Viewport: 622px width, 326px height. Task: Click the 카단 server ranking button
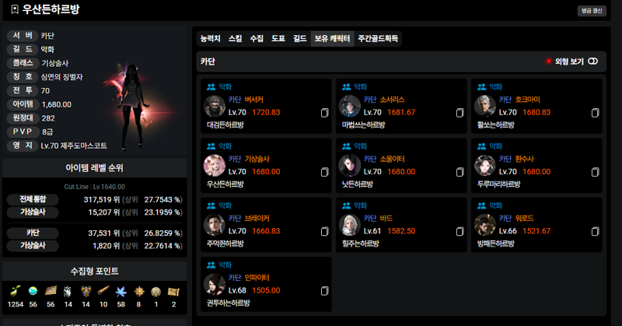33,233
